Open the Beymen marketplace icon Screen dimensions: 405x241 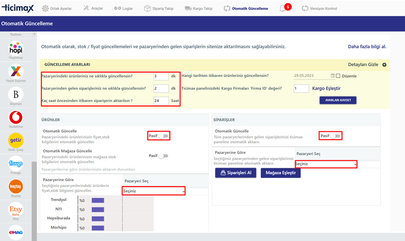16,94
